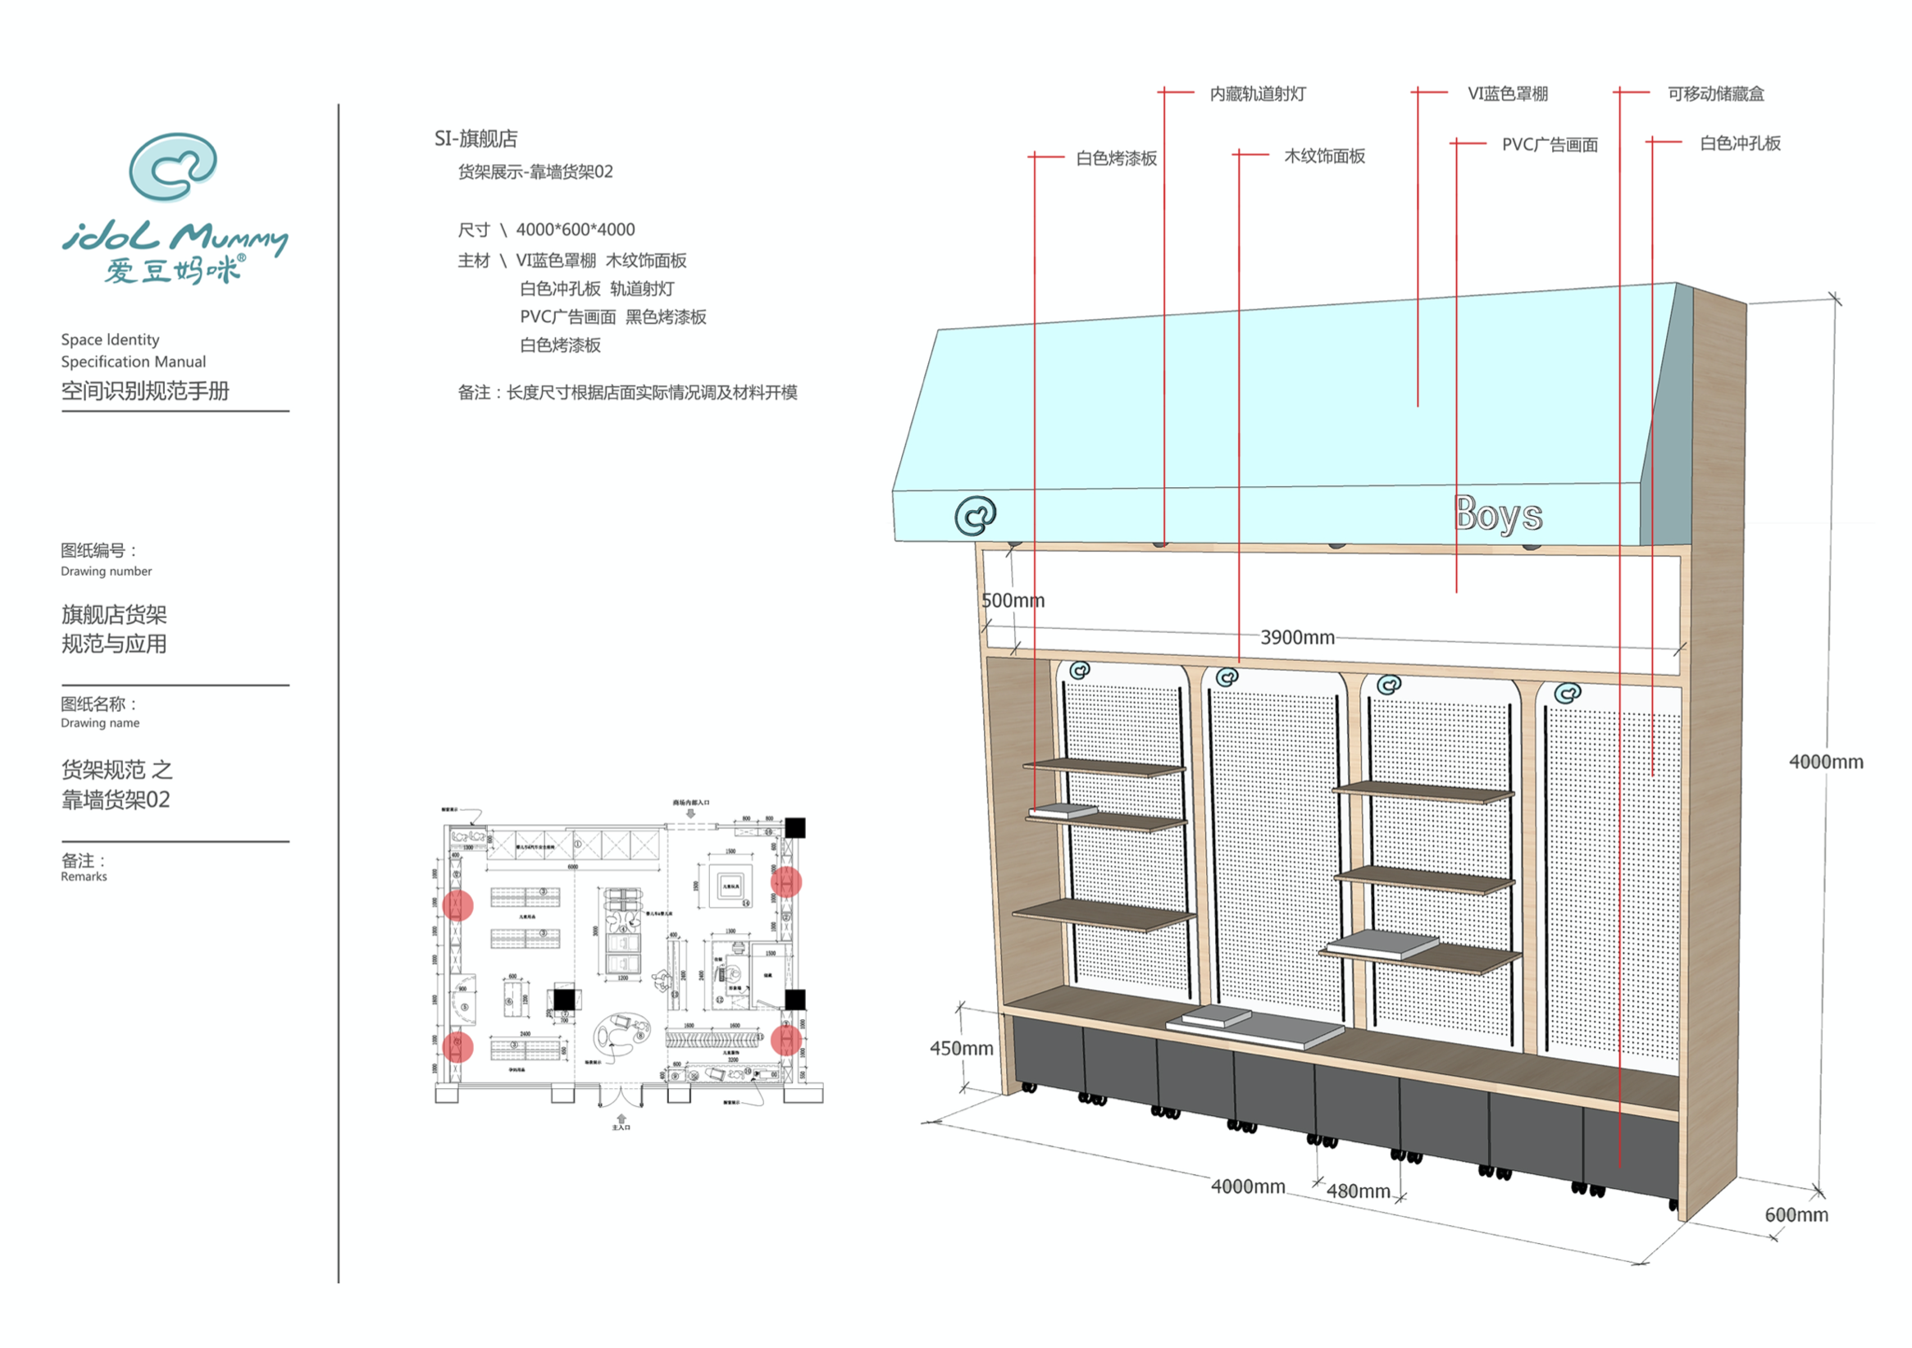Image resolution: width=1912 pixels, height=1348 pixels.
Task: Click the 'Drawing name' caption
Action: click(100, 722)
